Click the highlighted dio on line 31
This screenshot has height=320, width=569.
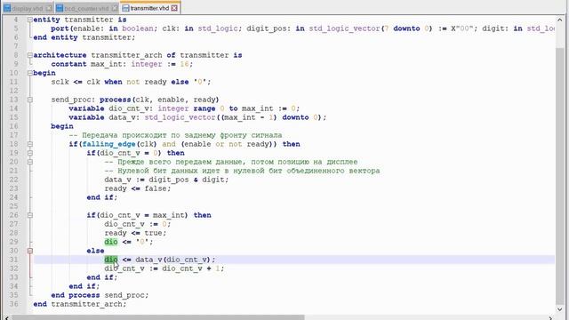pos(111,260)
